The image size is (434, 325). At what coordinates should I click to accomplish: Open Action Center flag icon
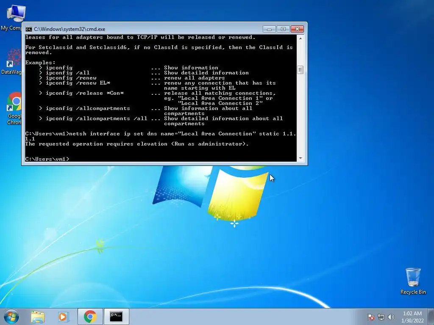point(370,317)
